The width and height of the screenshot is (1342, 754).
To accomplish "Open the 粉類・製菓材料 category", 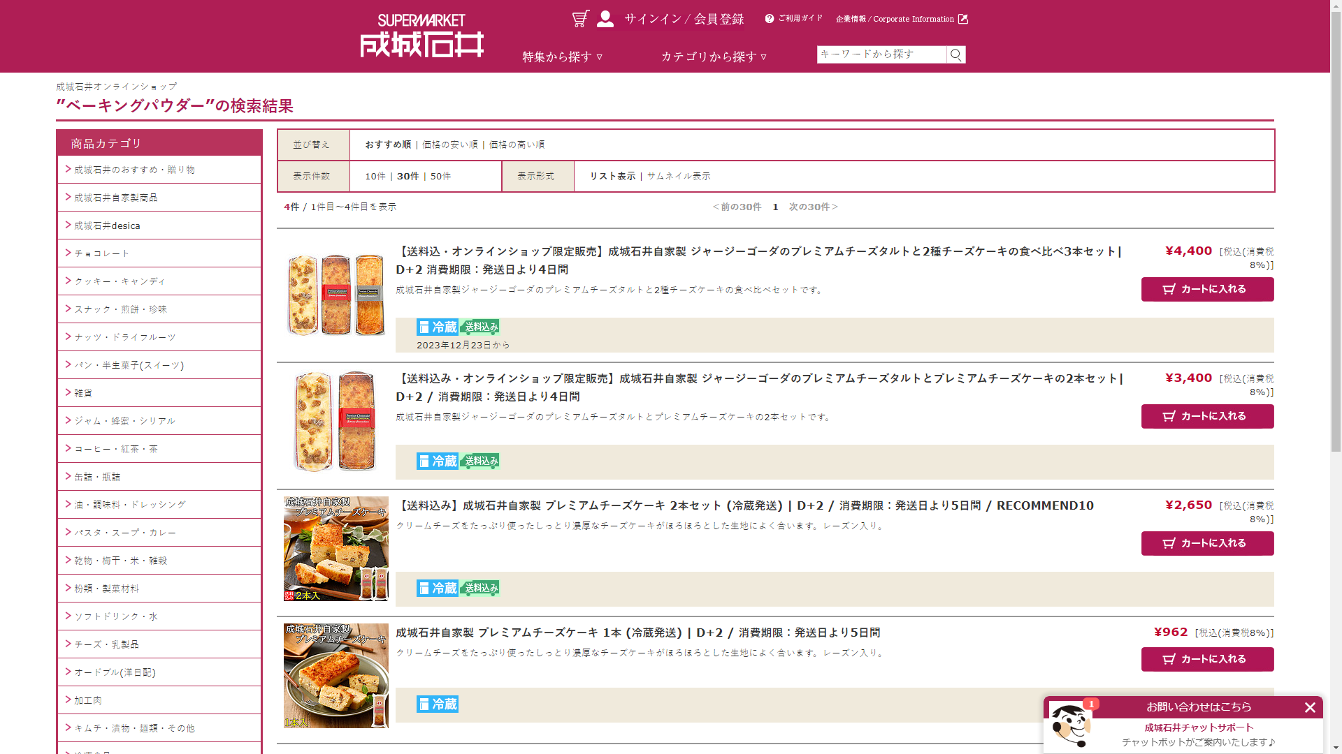I will tap(106, 589).
